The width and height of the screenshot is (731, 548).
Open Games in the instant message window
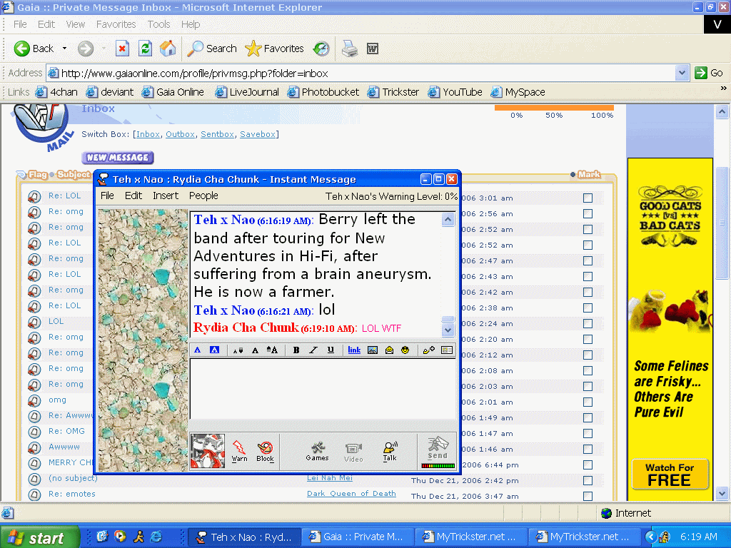[x=317, y=451]
